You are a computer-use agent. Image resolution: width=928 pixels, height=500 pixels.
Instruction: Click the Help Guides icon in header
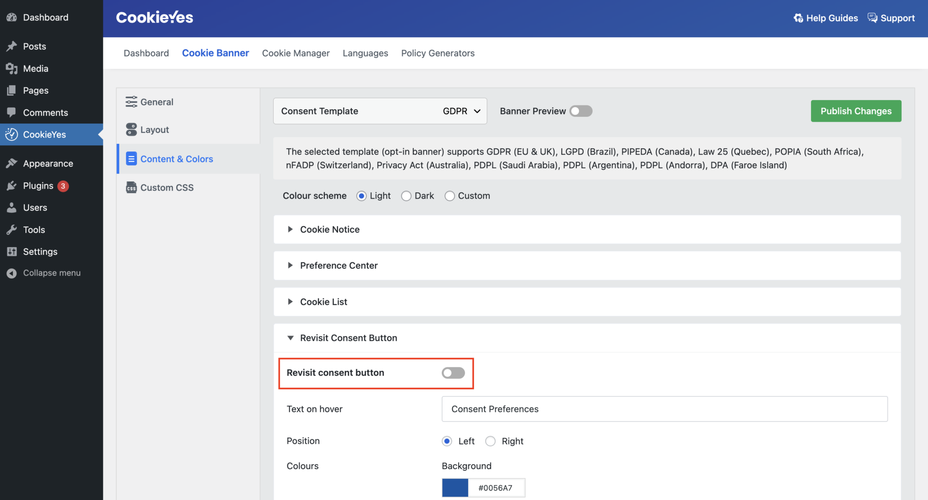798,18
